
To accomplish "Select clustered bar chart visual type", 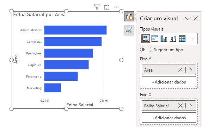I will 155,39.
